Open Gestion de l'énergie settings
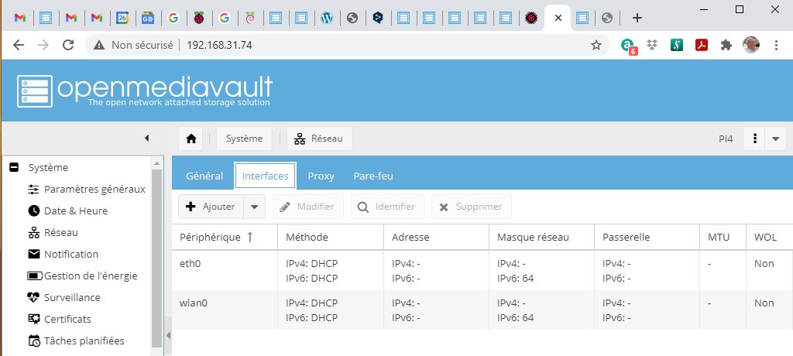The height and width of the screenshot is (356, 793). (x=82, y=276)
